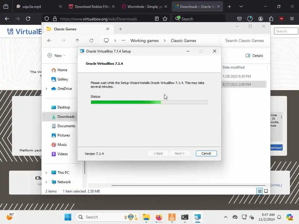Switch Explorer to details list view
The image size is (299, 224).
point(260,191)
